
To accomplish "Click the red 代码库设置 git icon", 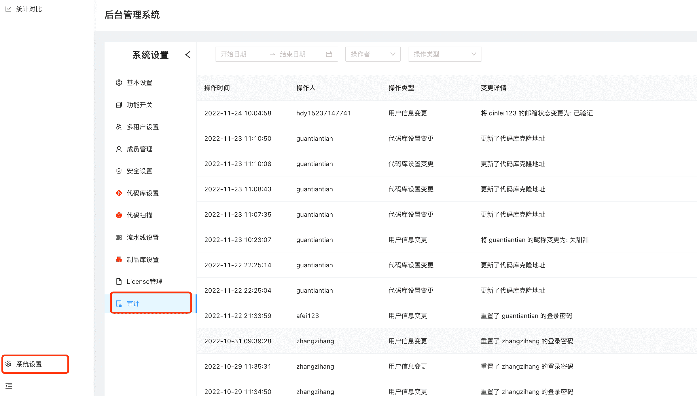I will (119, 193).
